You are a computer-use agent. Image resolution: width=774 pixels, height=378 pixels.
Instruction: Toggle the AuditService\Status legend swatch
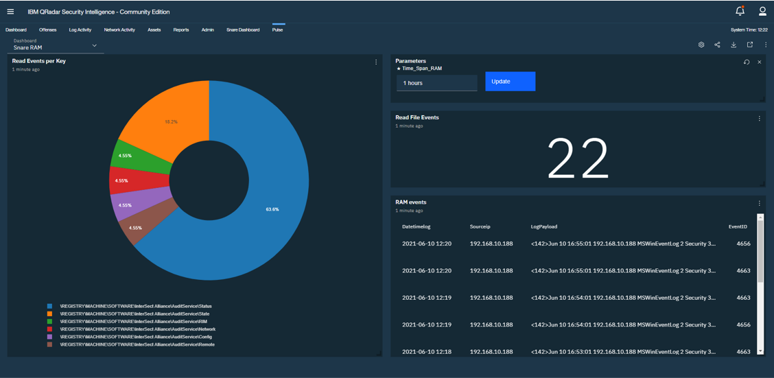pyautogui.click(x=49, y=306)
